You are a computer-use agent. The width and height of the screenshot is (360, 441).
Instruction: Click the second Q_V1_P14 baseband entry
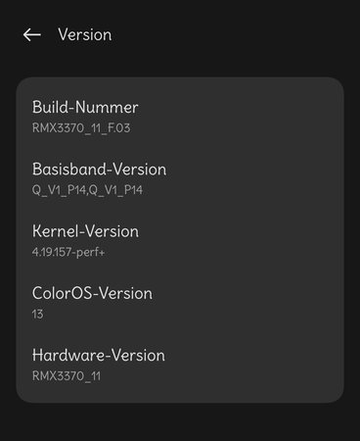[x=115, y=190]
